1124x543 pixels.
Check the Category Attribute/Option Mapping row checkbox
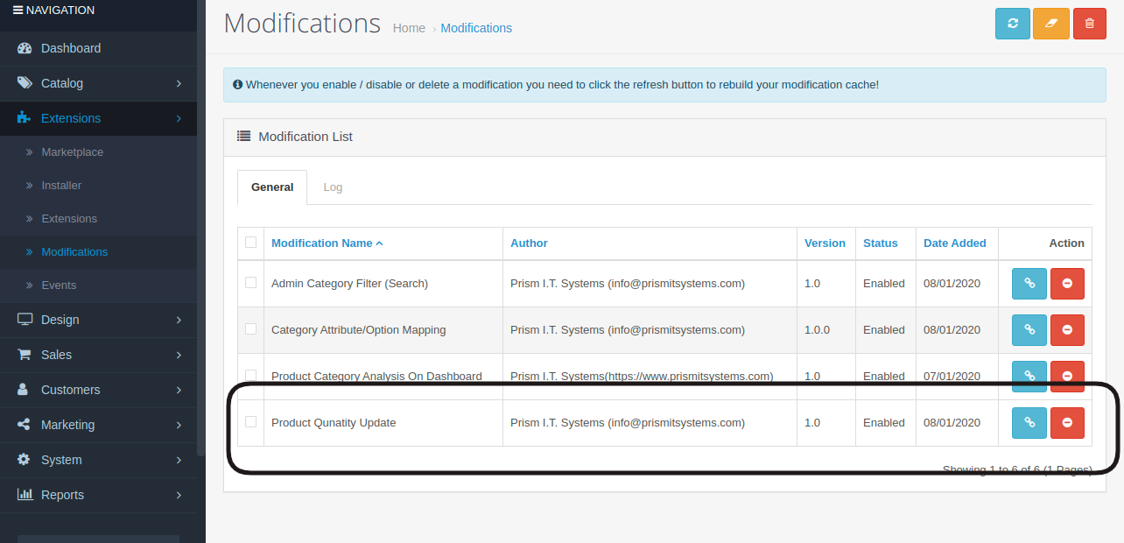[x=251, y=329]
